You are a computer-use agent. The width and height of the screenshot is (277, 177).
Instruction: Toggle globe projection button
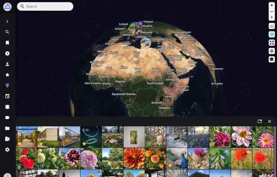coord(272,34)
